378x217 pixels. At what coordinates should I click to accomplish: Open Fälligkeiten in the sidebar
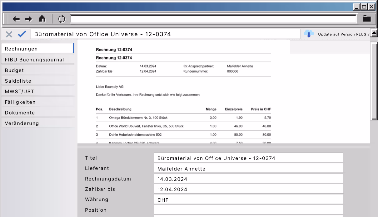click(37, 102)
